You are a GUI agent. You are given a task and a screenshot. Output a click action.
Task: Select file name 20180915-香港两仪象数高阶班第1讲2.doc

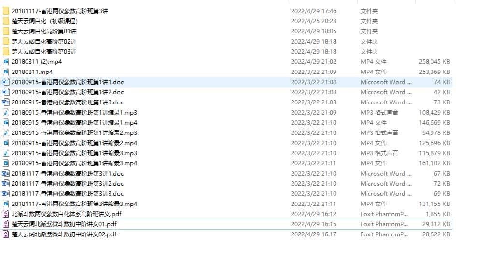click(68, 92)
